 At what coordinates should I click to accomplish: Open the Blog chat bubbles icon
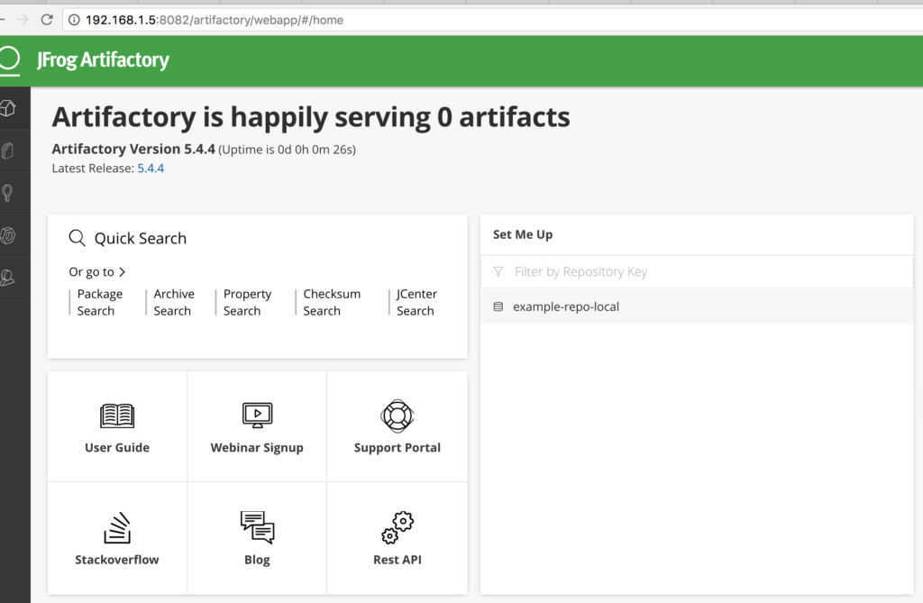coord(257,527)
